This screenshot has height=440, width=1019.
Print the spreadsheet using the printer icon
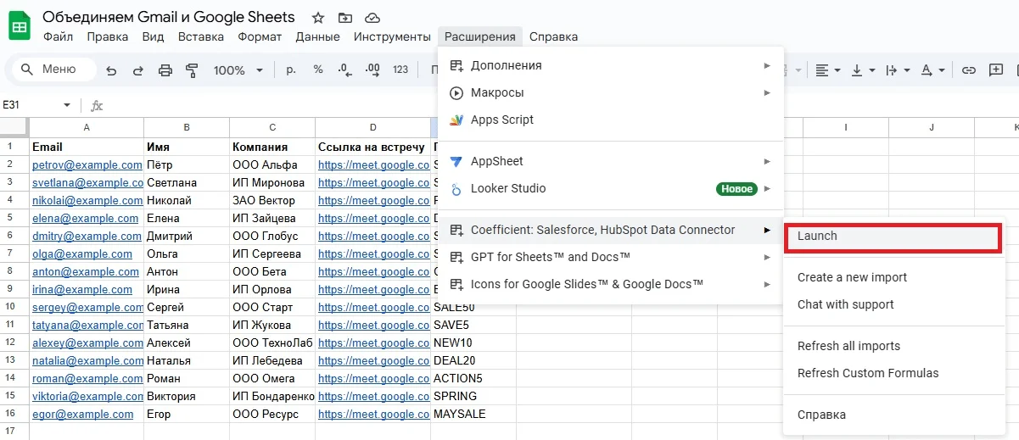click(165, 70)
